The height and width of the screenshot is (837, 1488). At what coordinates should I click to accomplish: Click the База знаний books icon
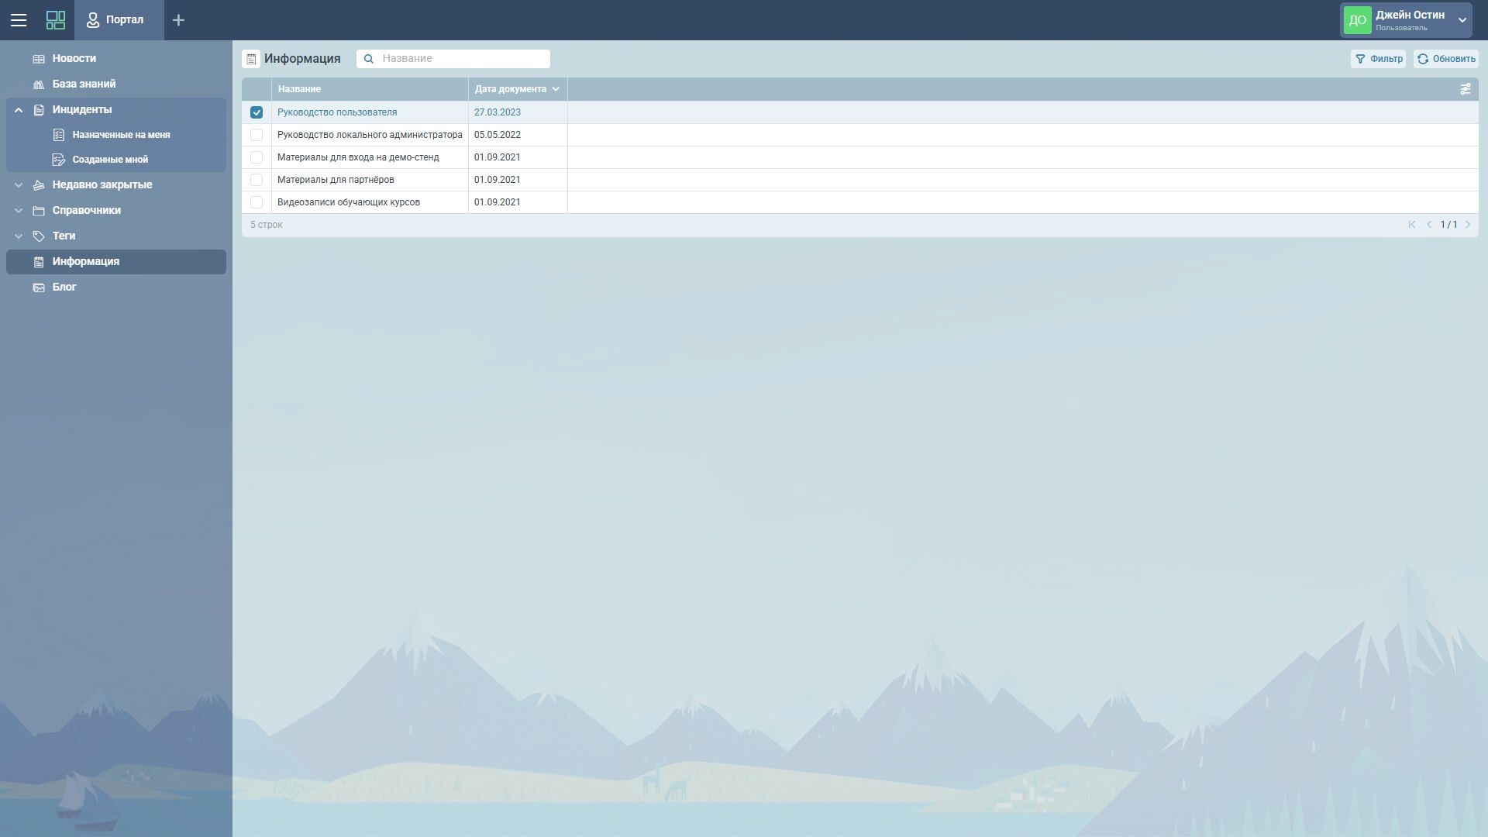tap(39, 84)
